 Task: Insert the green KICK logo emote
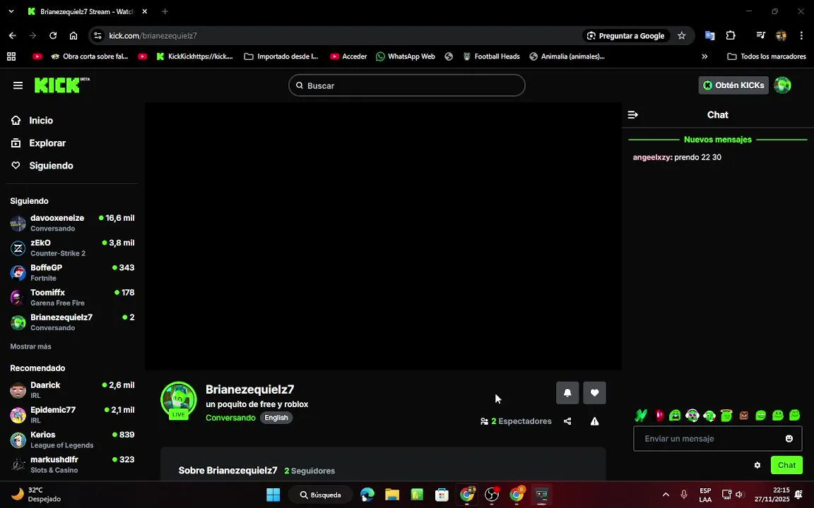click(x=641, y=415)
